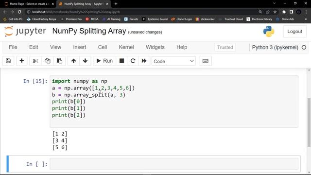Click the kernel idle circle indicator

click(304, 48)
